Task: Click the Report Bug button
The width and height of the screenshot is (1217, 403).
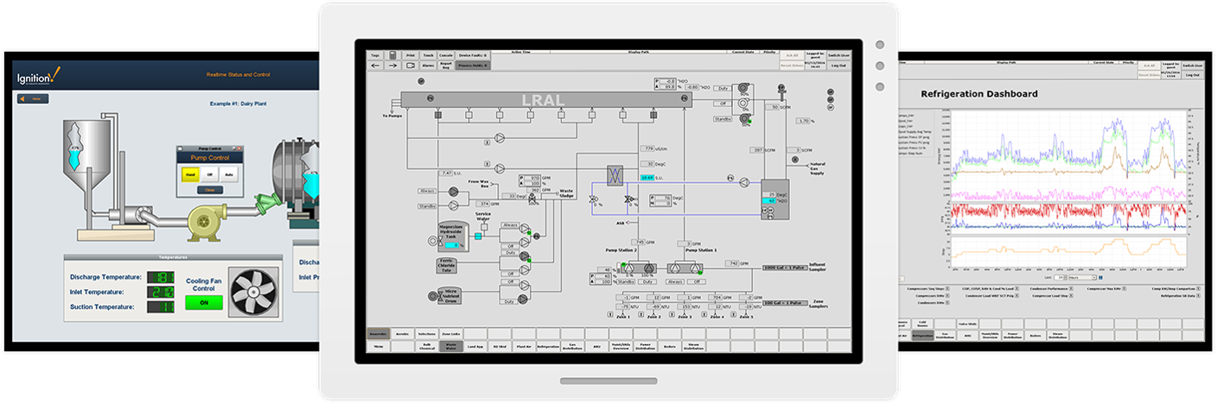Action: click(445, 66)
